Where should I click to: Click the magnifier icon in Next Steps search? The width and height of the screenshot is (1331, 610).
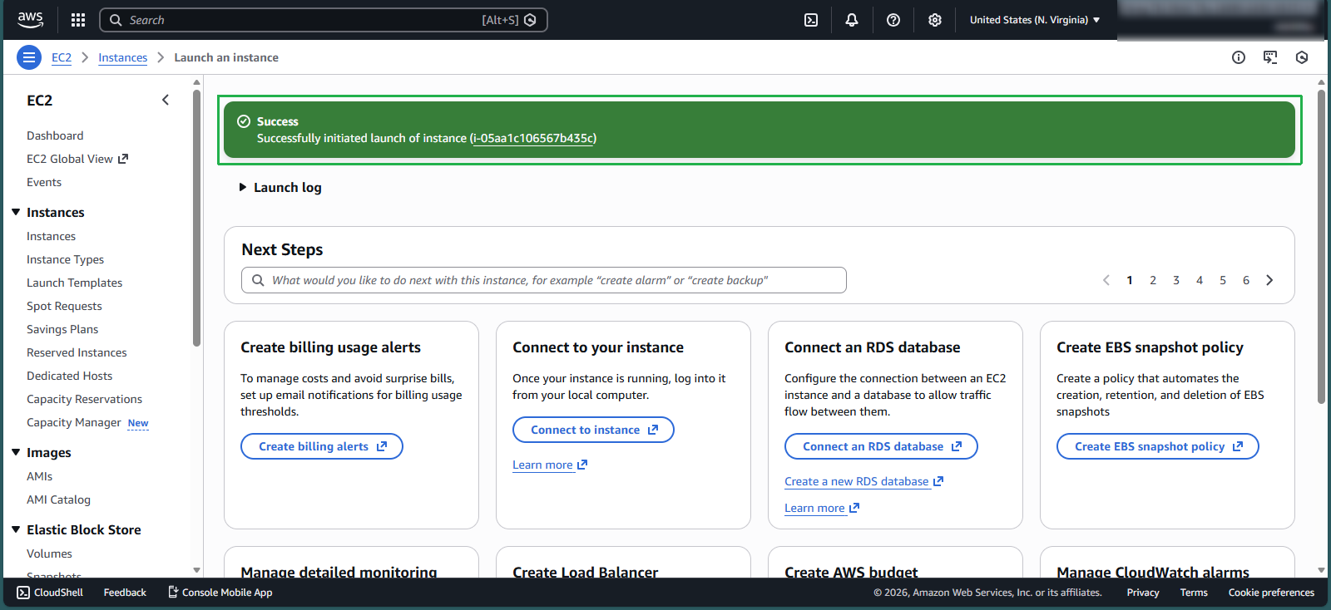(x=258, y=280)
